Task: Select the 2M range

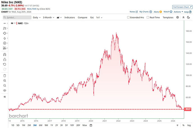Action: [29, 125]
